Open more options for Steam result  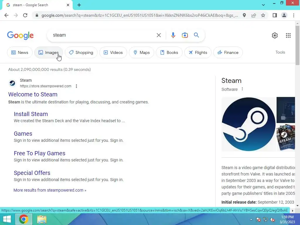click(76, 86)
